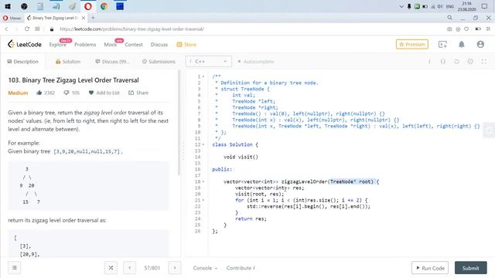The image size is (495, 278).
Task: Expand the Console panel
Action: tap(205, 268)
